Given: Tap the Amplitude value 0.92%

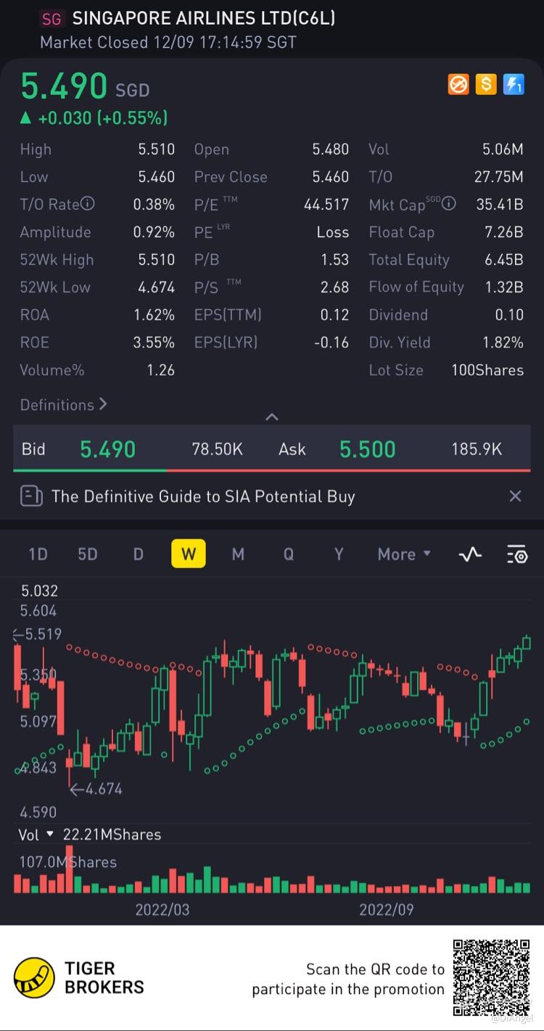Looking at the screenshot, I should click(x=154, y=232).
